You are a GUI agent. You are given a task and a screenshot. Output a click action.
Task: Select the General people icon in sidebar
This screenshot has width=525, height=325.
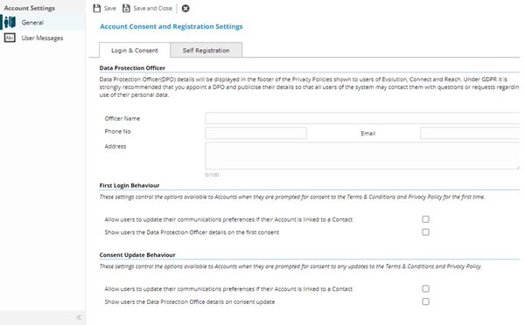click(10, 23)
